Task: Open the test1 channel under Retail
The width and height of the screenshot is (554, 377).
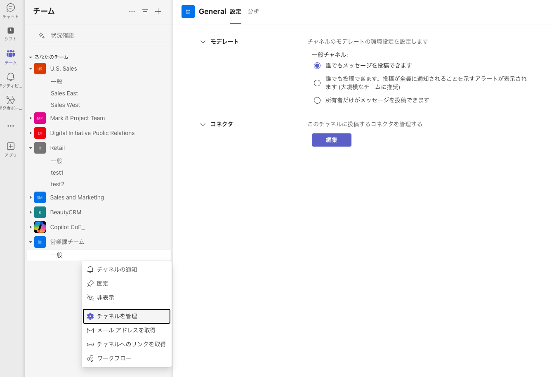Action: [x=57, y=172]
